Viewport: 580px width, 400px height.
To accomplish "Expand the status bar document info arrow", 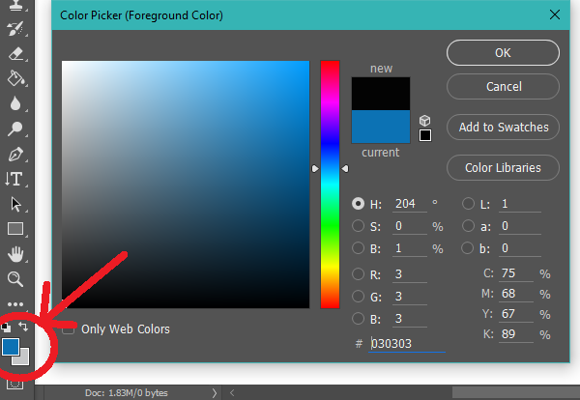I will 215,392.
